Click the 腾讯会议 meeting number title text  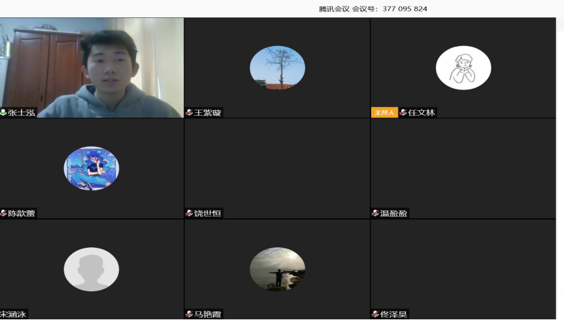(372, 9)
